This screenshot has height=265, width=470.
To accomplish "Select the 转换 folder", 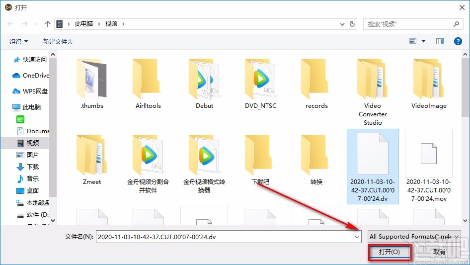I will click(x=316, y=160).
